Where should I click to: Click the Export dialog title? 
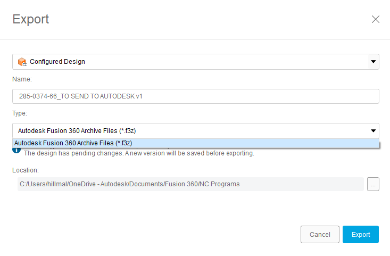(x=30, y=20)
